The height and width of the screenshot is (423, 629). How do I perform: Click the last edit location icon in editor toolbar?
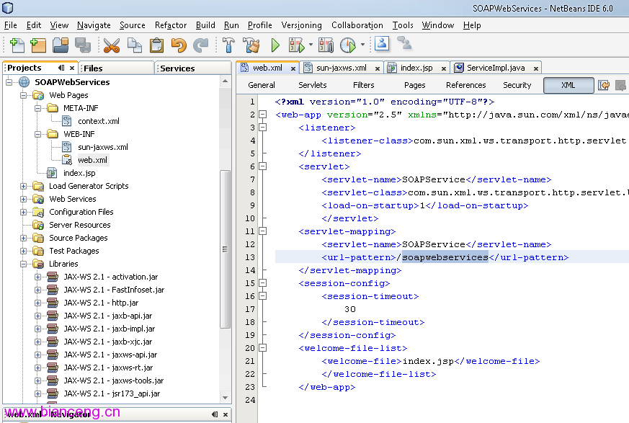[x=604, y=85]
